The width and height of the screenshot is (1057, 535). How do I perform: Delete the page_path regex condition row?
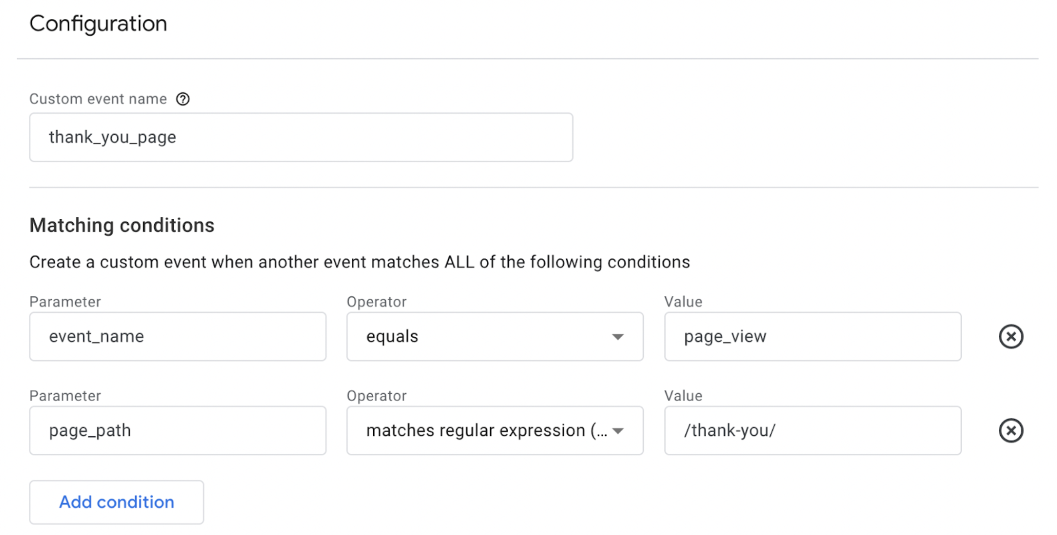click(x=1011, y=431)
